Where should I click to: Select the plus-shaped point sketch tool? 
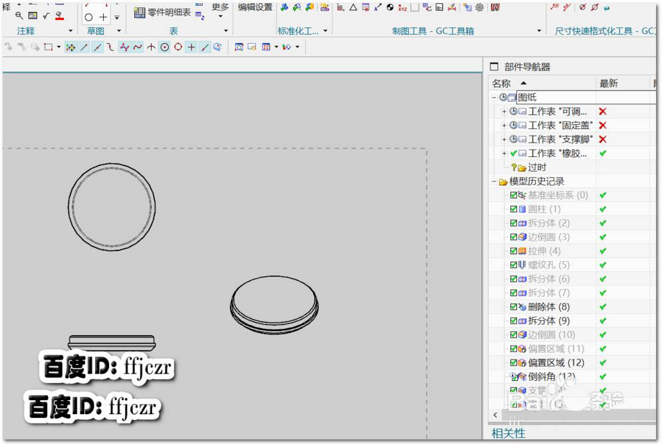coord(104,17)
